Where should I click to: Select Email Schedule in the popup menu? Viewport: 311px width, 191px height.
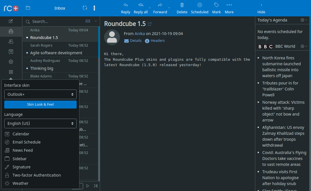[x=40, y=142]
